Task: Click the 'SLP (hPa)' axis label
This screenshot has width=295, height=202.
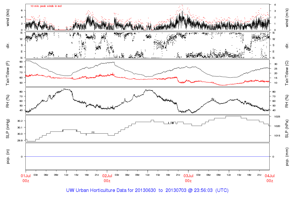Action: 287,129
